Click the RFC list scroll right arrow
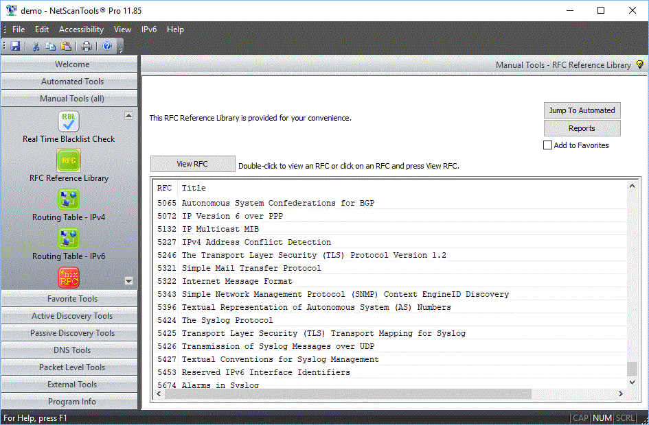Screen dimensions: 649x425 click(620, 393)
